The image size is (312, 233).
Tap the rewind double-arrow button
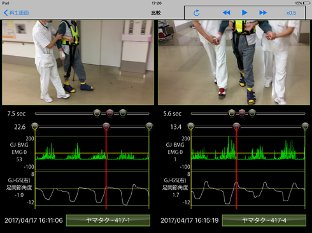click(226, 13)
